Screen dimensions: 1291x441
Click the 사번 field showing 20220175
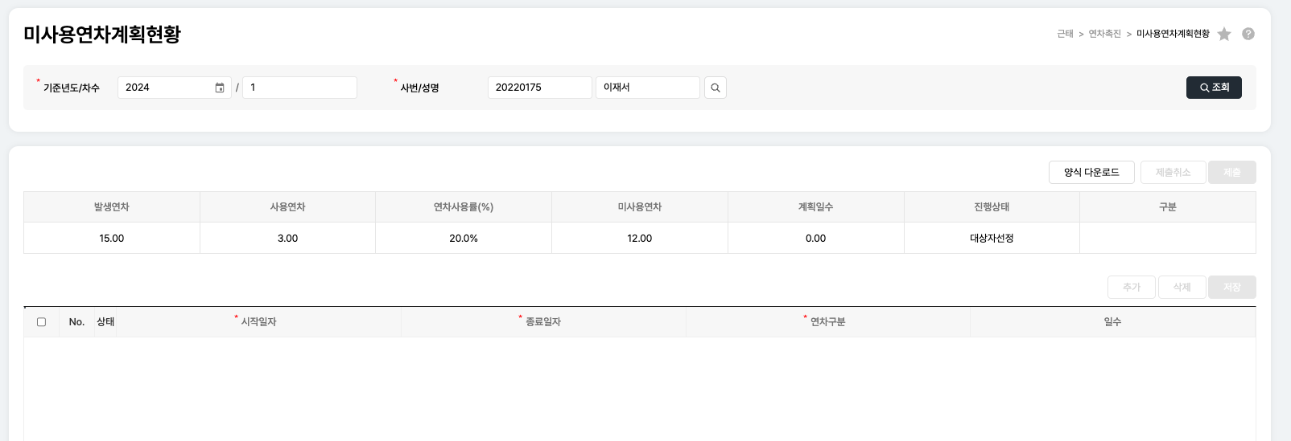(x=539, y=88)
